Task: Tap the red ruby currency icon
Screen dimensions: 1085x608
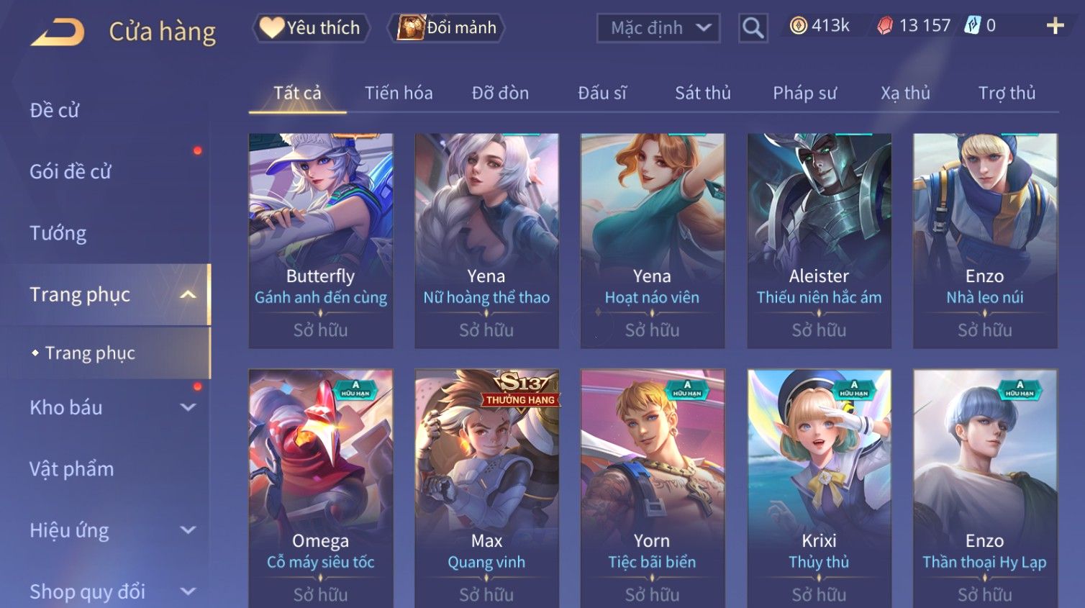Action: (885, 26)
